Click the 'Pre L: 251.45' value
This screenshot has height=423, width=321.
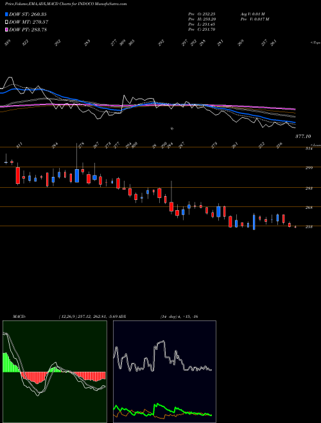pyautogui.click(x=202, y=24)
